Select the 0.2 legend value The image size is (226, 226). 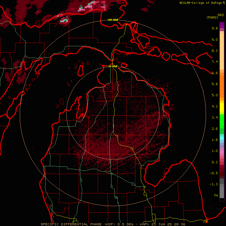(215, 162)
